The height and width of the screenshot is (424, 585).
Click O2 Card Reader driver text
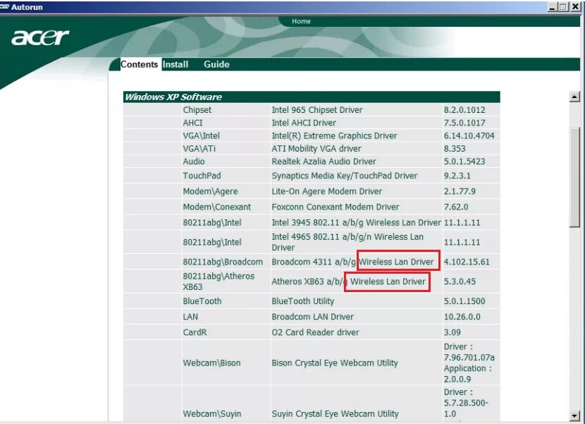click(315, 332)
